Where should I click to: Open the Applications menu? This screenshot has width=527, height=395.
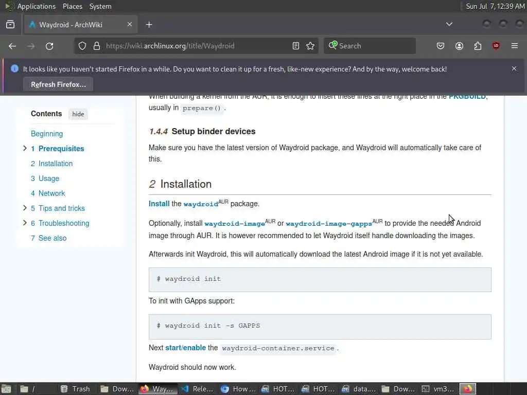[37, 6]
